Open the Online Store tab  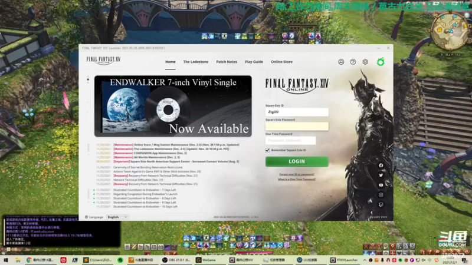(281, 62)
